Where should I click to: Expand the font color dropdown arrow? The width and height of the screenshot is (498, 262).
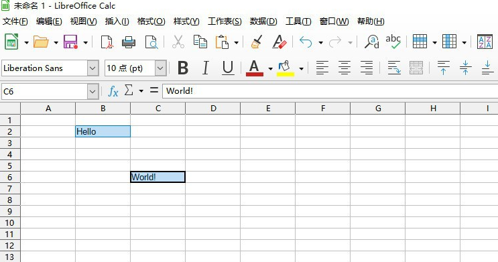(270, 68)
